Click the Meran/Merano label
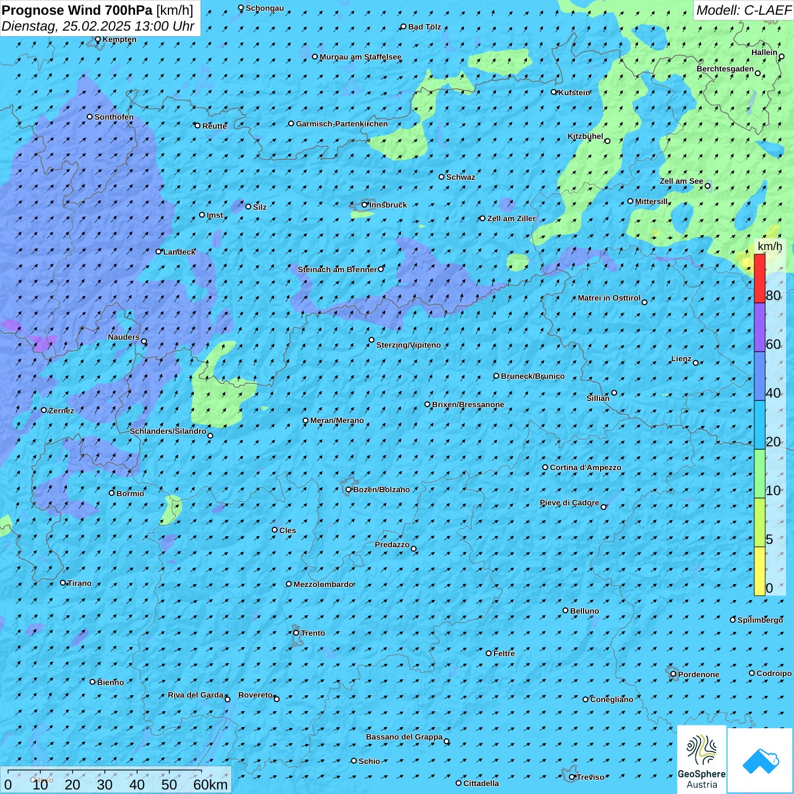 (x=337, y=420)
